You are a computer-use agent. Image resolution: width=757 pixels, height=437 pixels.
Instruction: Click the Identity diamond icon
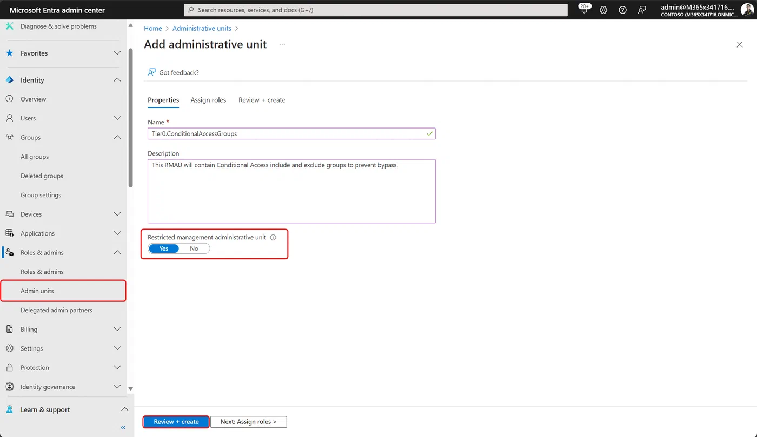[9, 80]
